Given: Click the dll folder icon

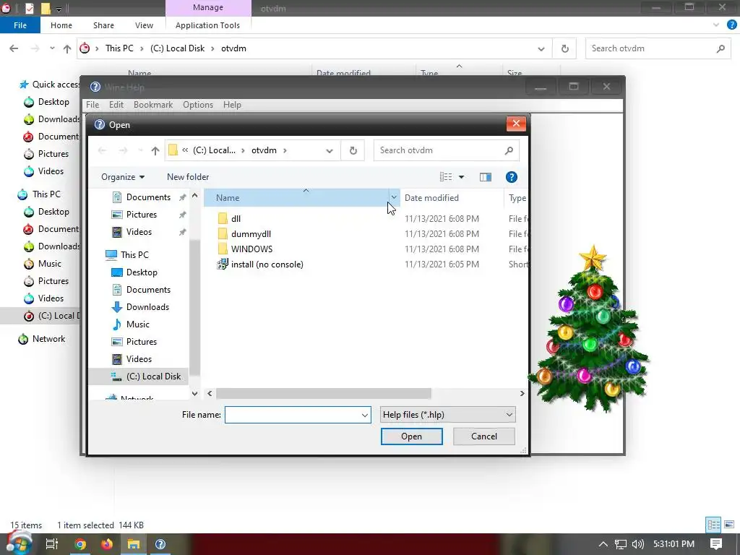Looking at the screenshot, I should pos(223,218).
